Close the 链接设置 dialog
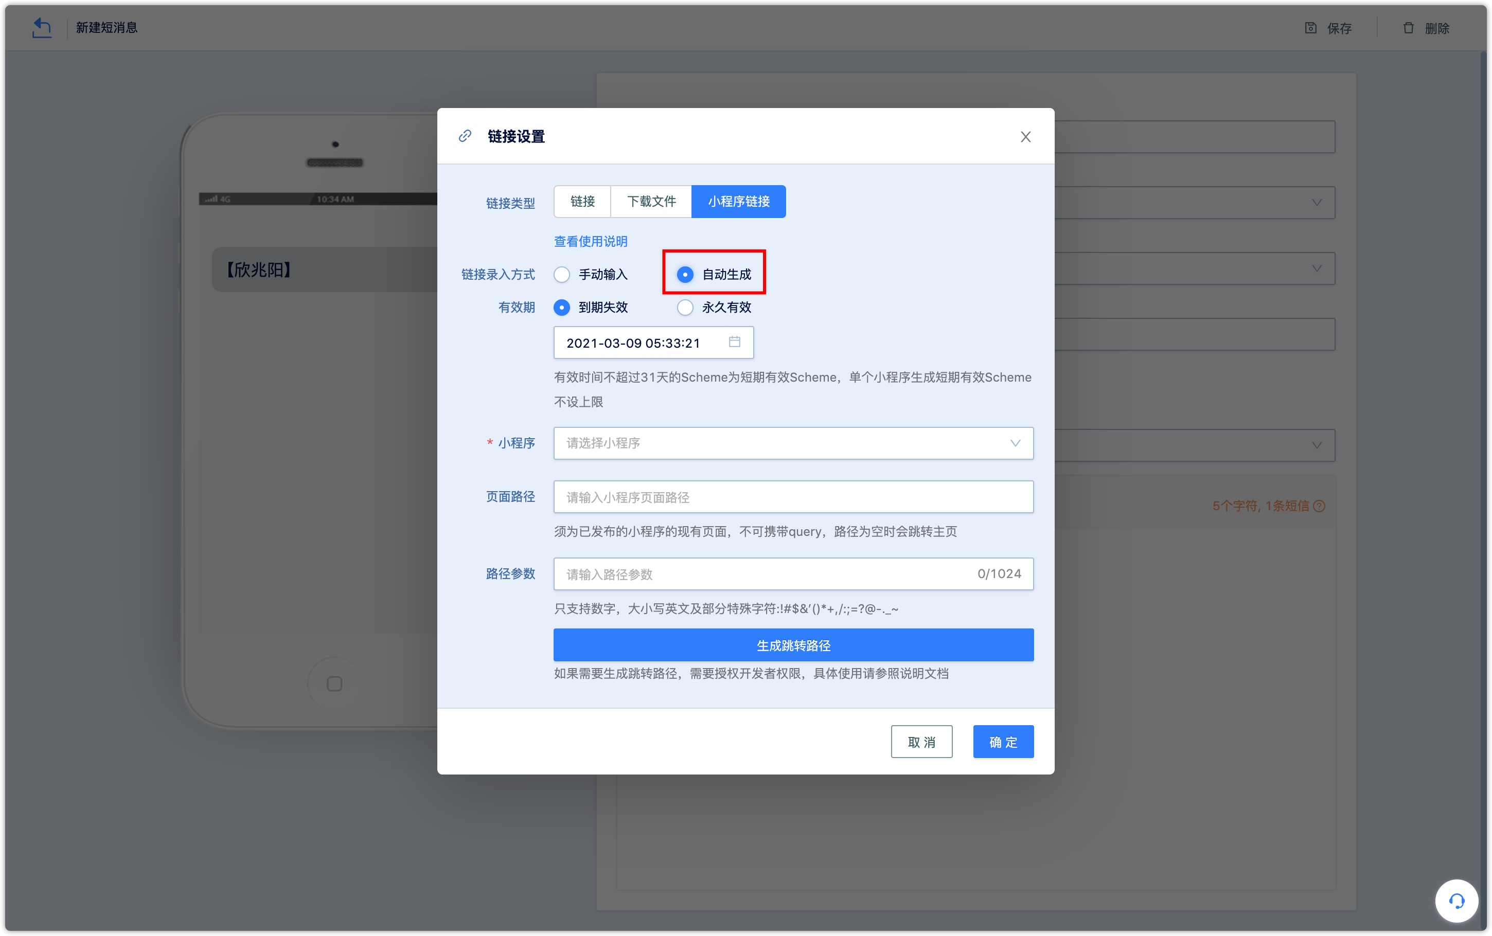The image size is (1492, 936). tap(1026, 137)
